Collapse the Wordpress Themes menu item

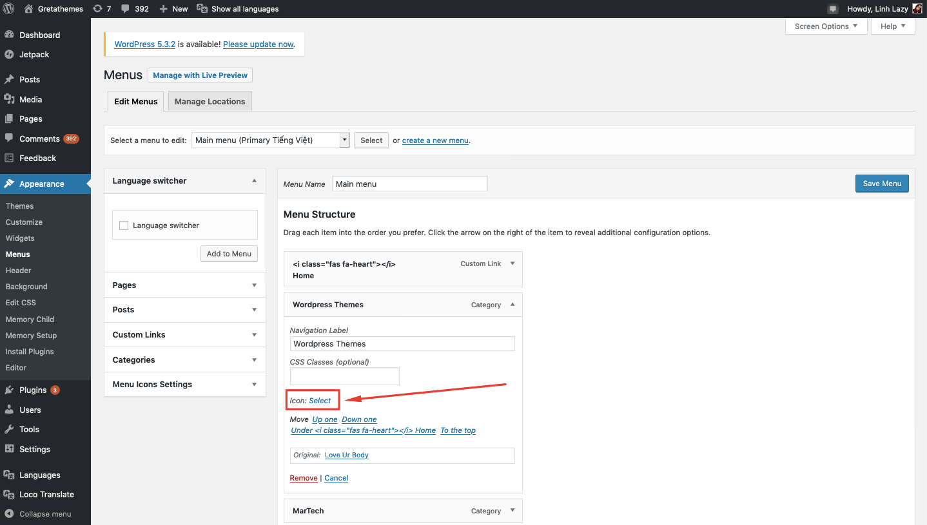512,305
